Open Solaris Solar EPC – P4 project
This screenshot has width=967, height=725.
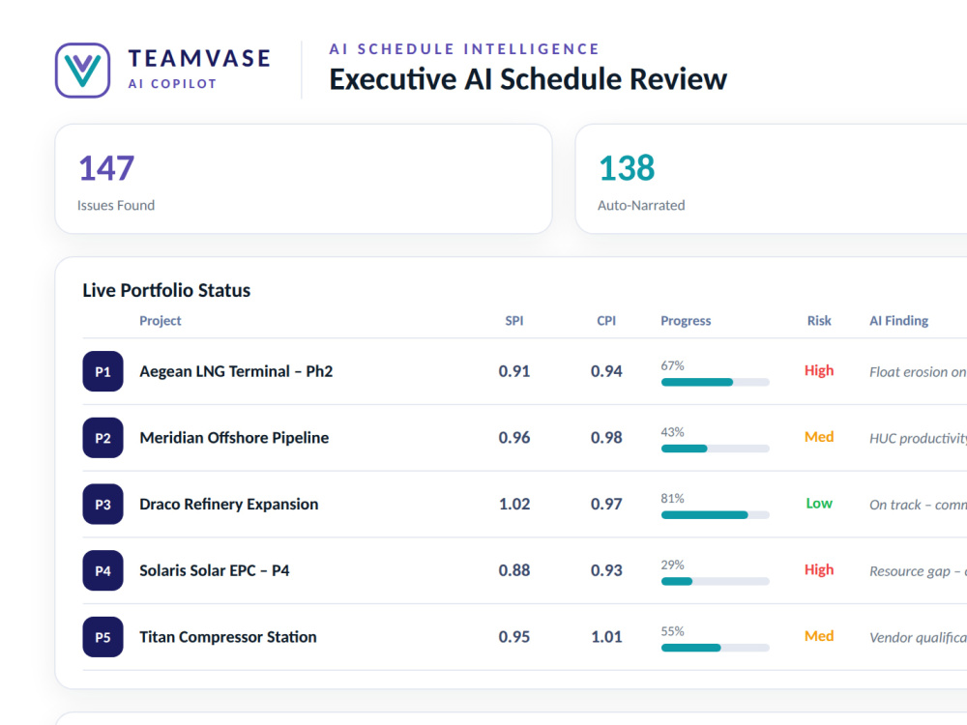tap(215, 571)
